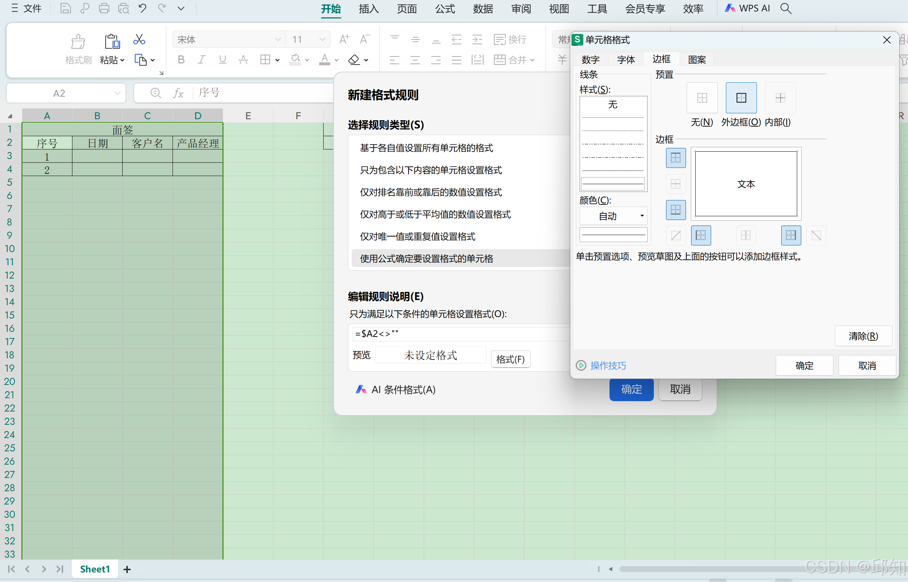
Task: Click the Cut scissors icon
Action: pos(139,40)
